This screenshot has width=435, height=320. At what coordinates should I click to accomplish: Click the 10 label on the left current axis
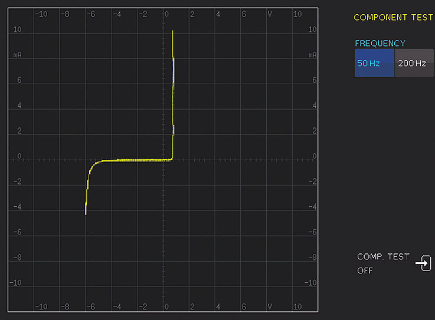[18, 29]
